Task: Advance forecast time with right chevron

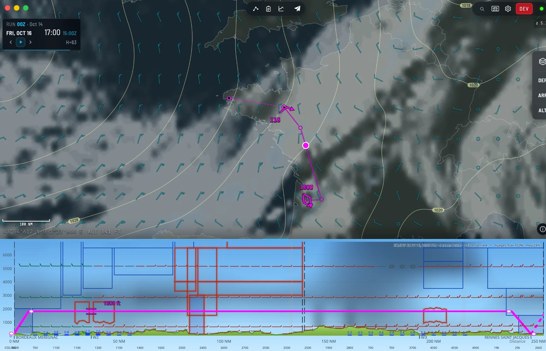Action: click(30, 42)
